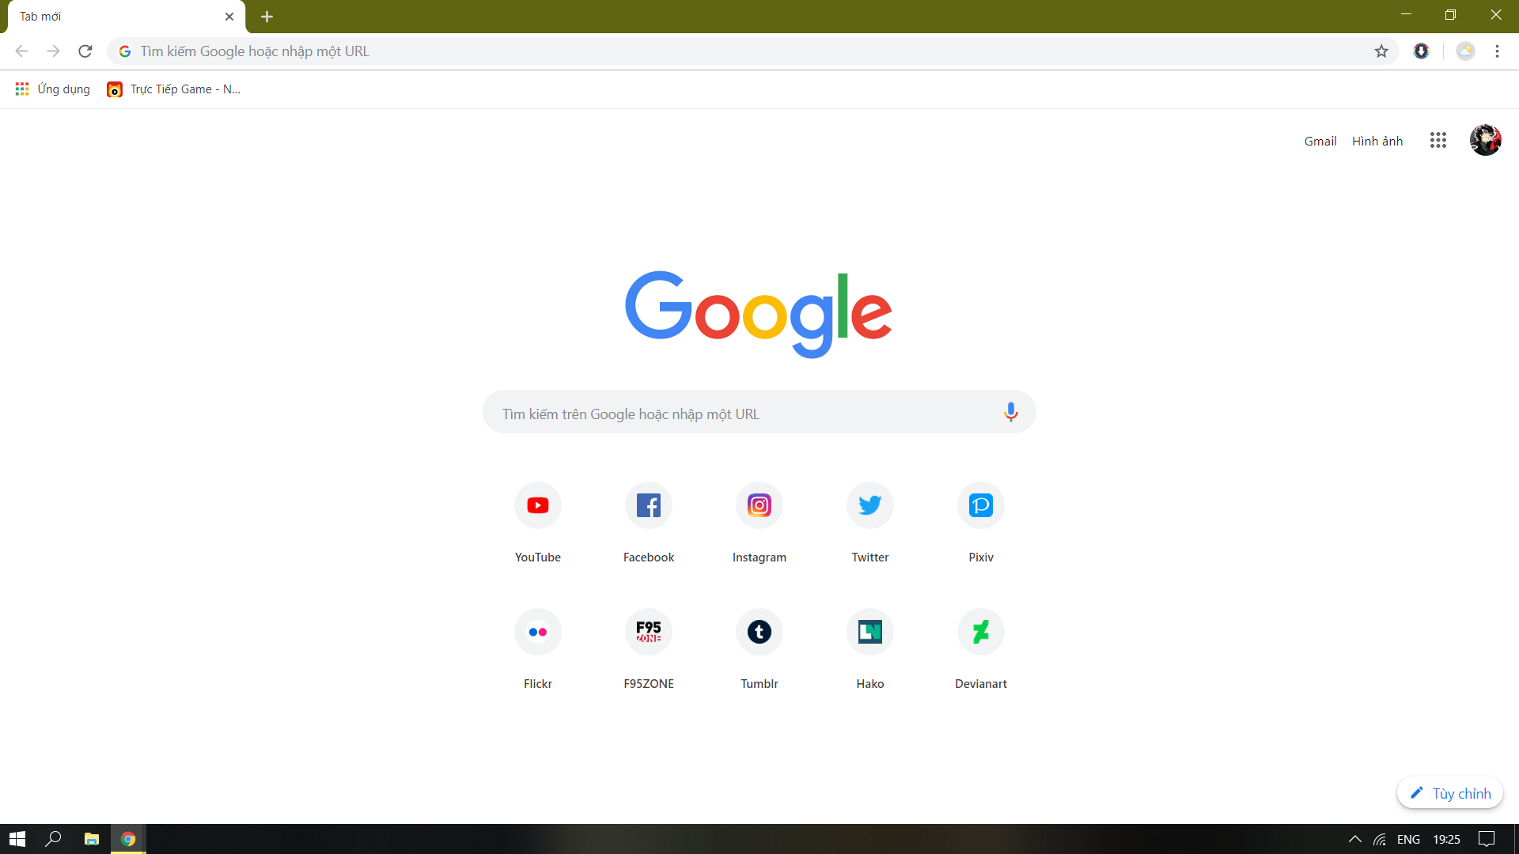Screen dimensions: 1519x854
Task: Click the Pixiv shortcut icon
Action: click(x=979, y=504)
